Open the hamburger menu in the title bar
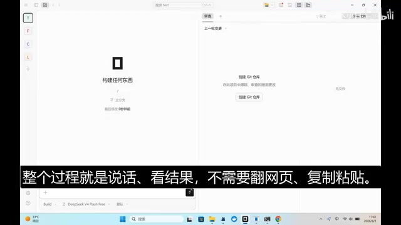The height and width of the screenshot is (225, 401). pos(26,5)
